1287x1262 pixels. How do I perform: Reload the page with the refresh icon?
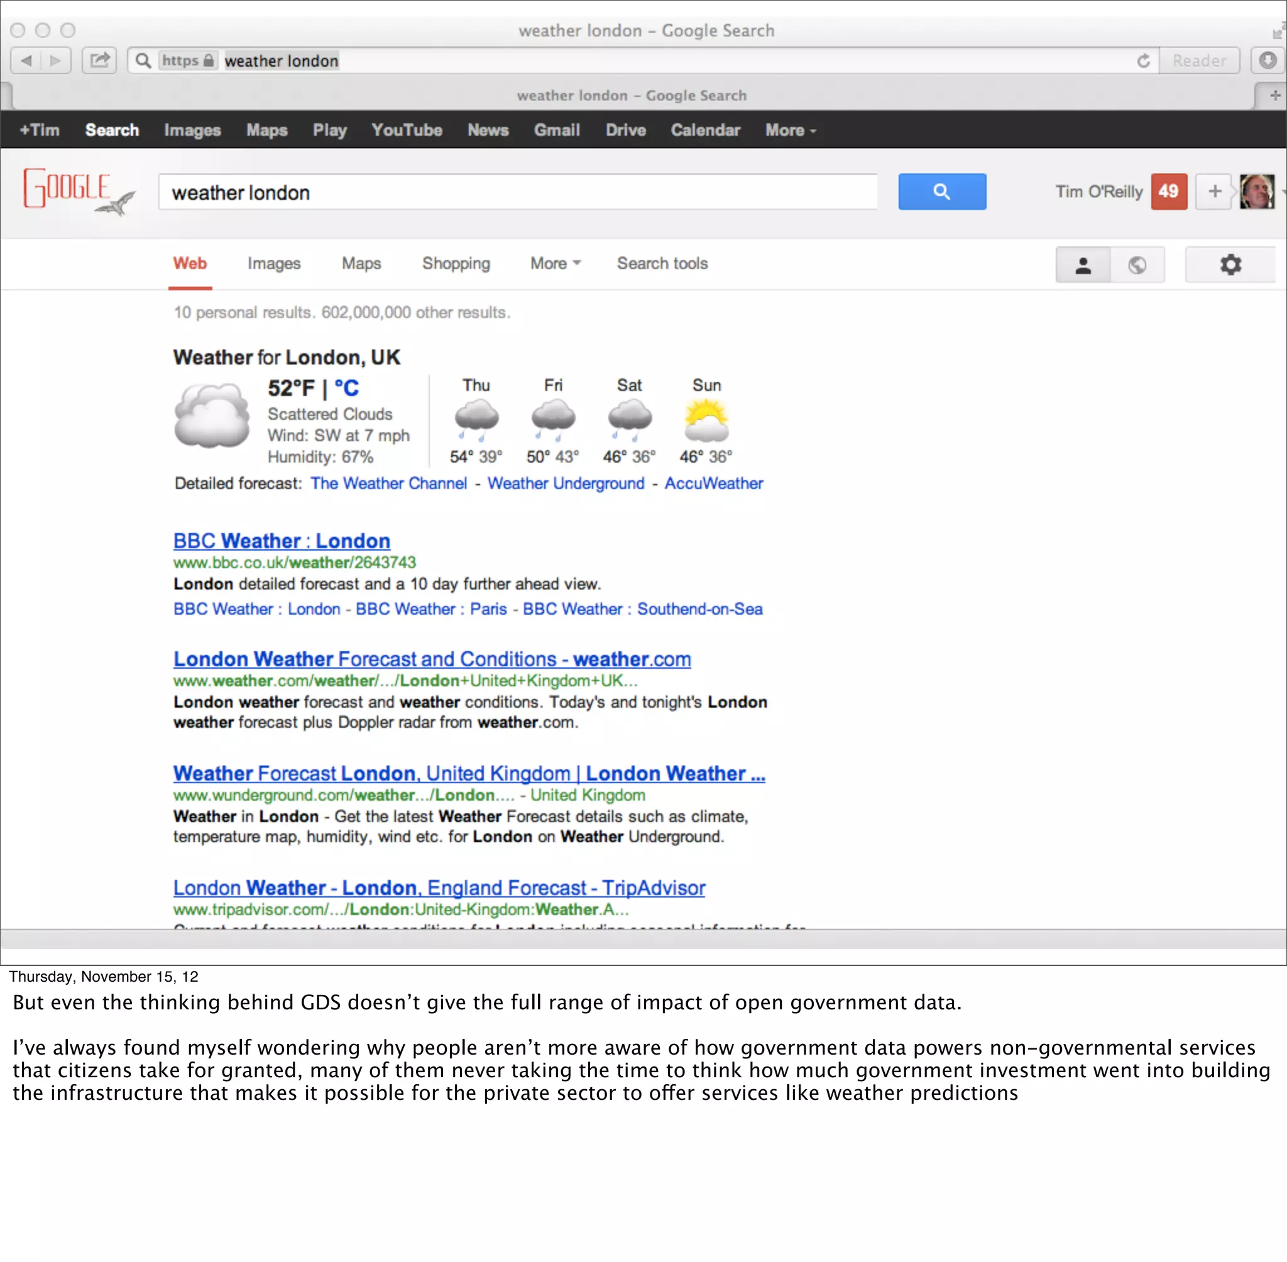pyautogui.click(x=1143, y=61)
